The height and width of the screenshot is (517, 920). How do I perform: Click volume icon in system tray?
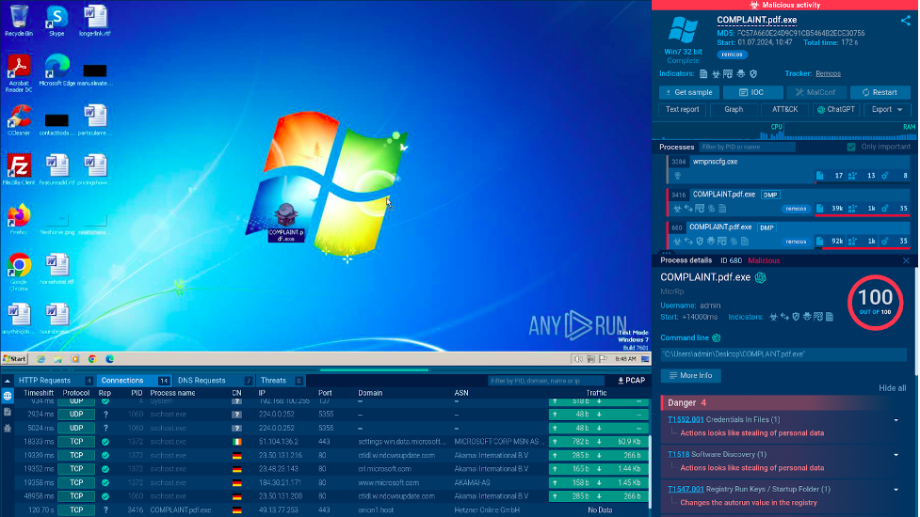point(578,359)
